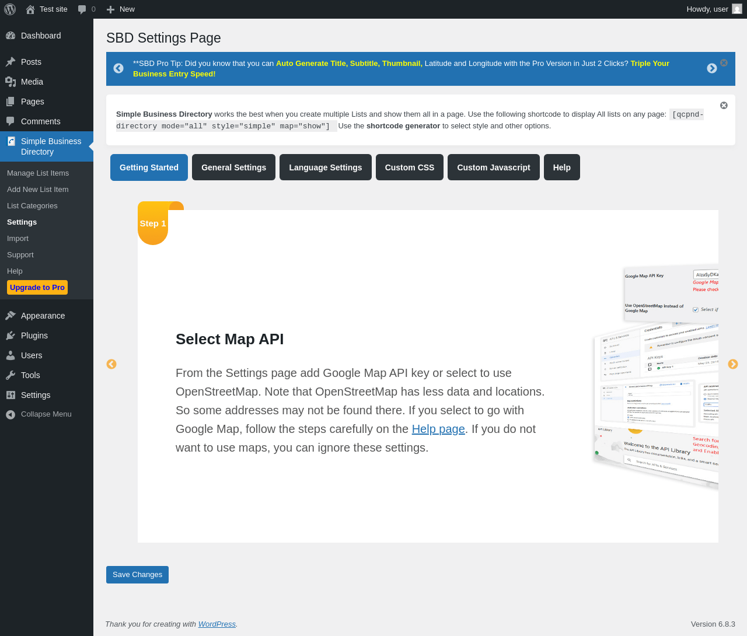Click the Upgrade to Pro button

pyautogui.click(x=37, y=288)
